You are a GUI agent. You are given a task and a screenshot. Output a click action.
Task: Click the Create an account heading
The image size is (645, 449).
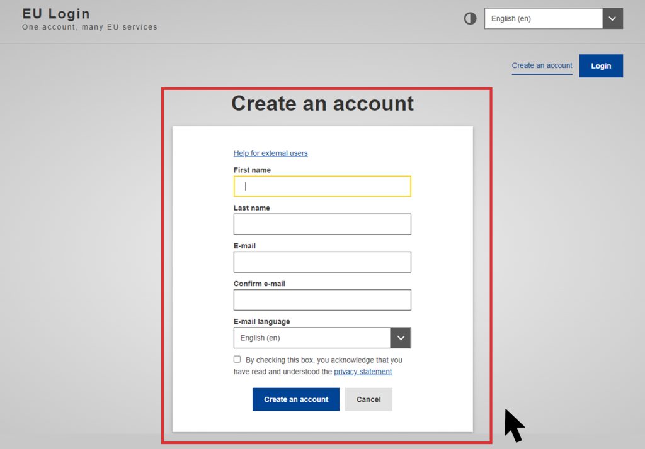[x=322, y=103]
